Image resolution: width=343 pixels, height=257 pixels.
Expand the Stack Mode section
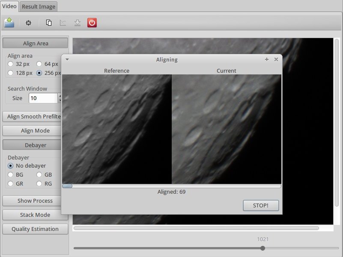pos(35,215)
